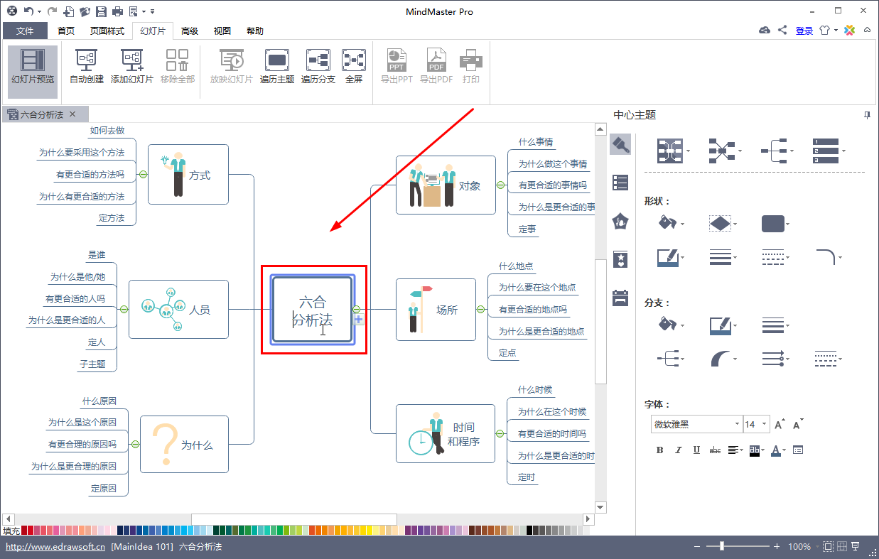Screen dimensions: 879x559
Task: Click the print icon in the quick toolbar
Action: click(x=117, y=11)
